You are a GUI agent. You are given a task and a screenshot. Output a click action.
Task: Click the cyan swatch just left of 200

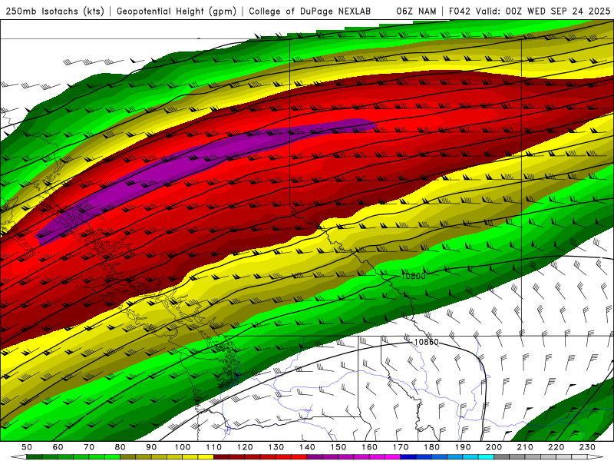click(x=486, y=457)
